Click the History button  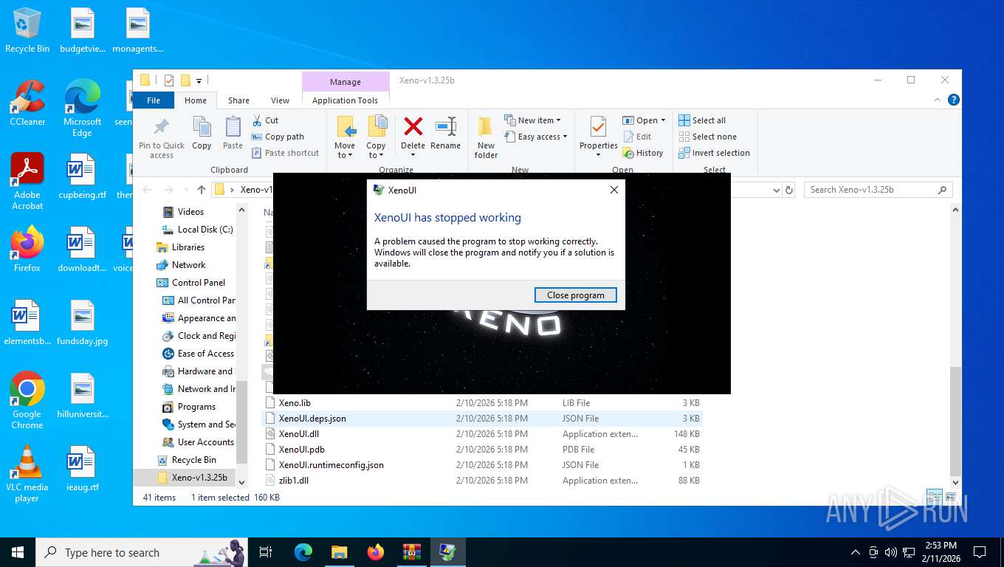click(x=643, y=153)
